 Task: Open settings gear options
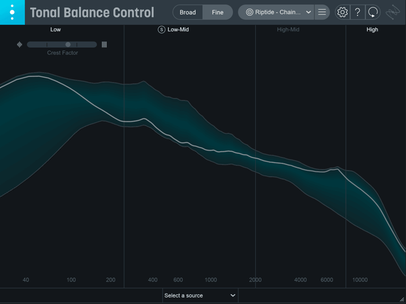(x=342, y=12)
